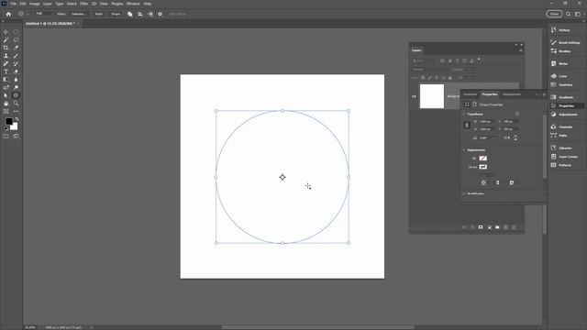Click the Background layer thumbnail

[432, 96]
